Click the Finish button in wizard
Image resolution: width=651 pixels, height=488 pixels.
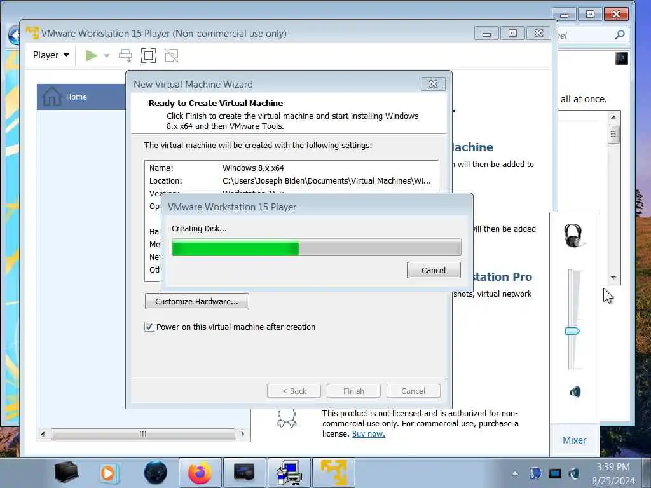(353, 391)
